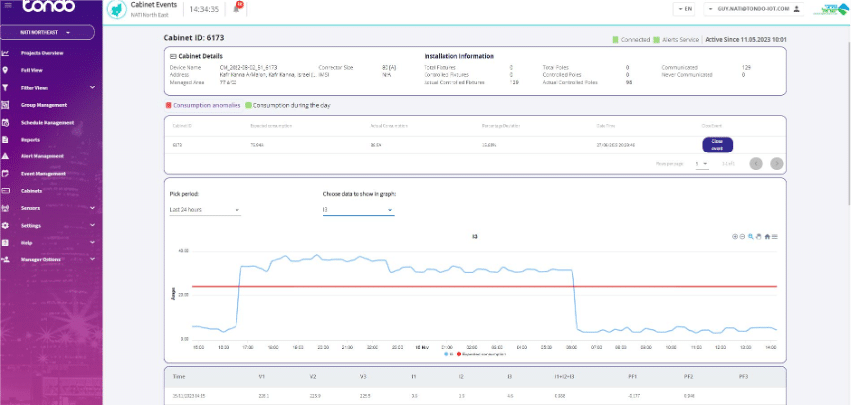Viewport: 851px width, 405px height.
Task: Open the notifications bell icon
Action: (237, 8)
